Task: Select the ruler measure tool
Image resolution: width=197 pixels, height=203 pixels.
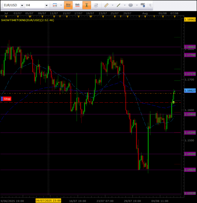Action: click(106, 5)
